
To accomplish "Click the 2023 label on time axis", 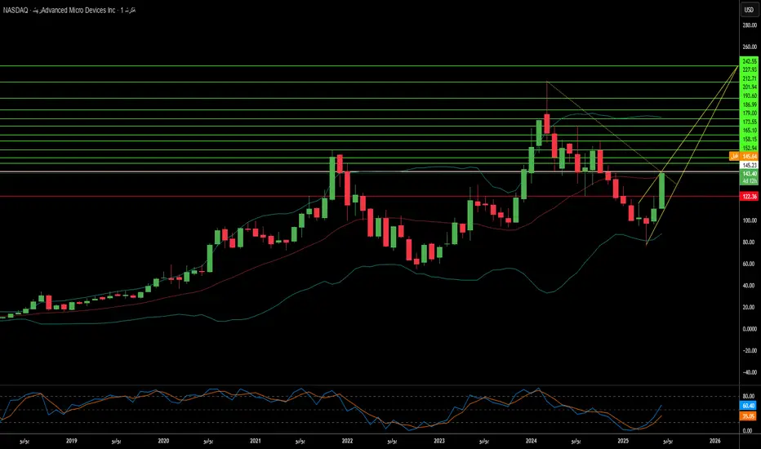I will (x=439, y=441).
